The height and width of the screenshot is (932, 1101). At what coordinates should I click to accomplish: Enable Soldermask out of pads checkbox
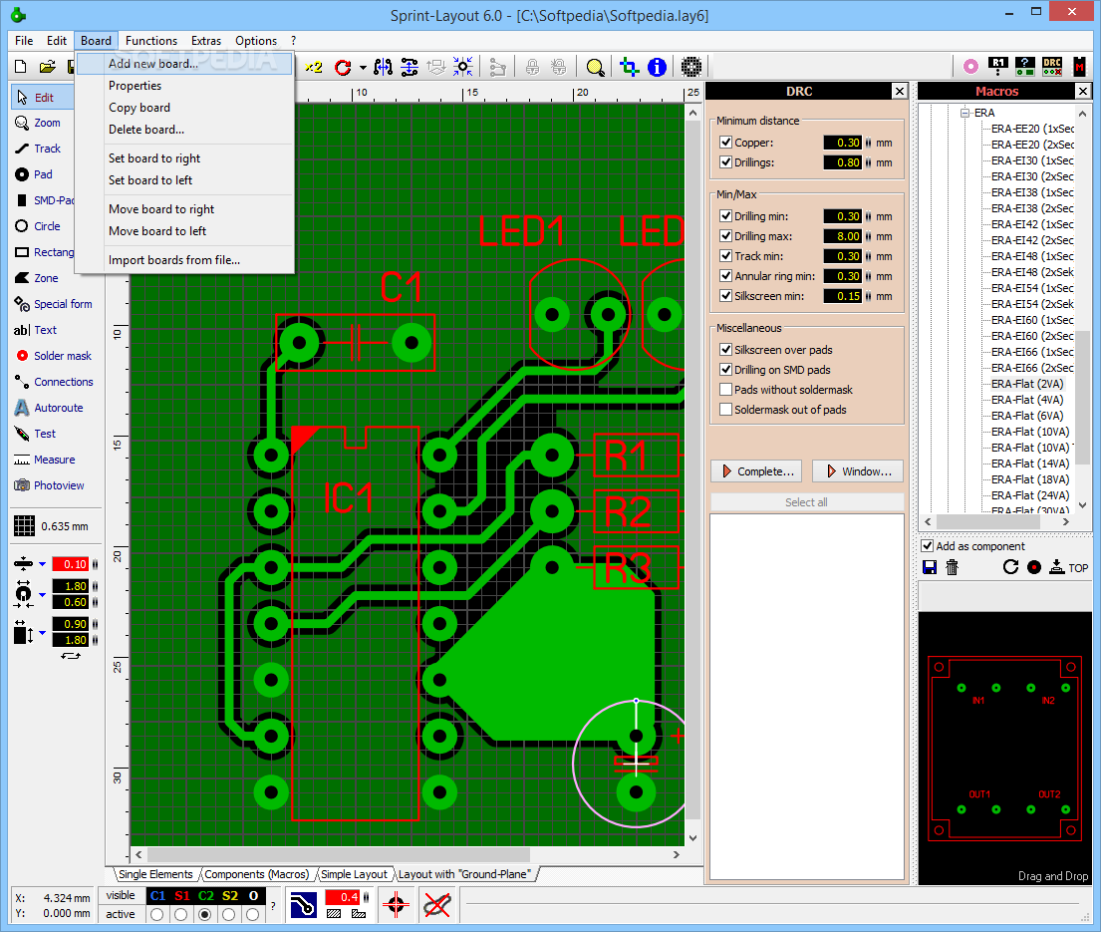pos(726,410)
